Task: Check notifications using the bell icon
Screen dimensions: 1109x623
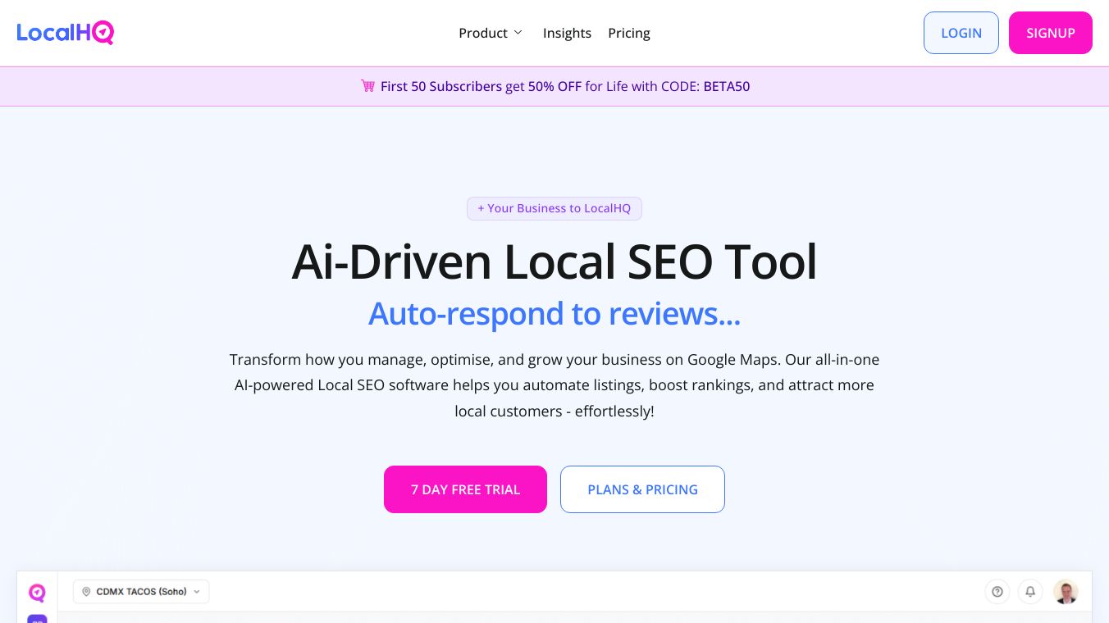Action: tap(1030, 591)
